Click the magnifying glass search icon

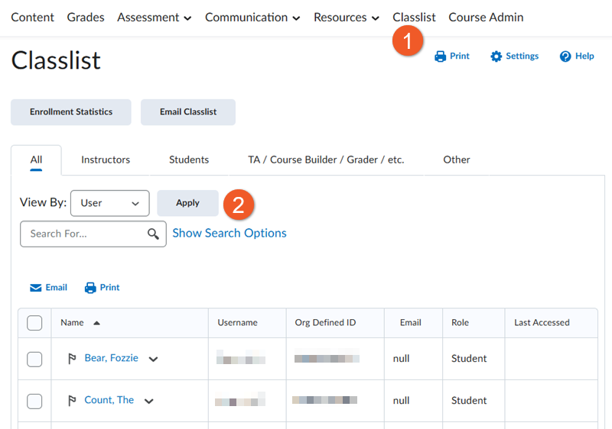153,234
